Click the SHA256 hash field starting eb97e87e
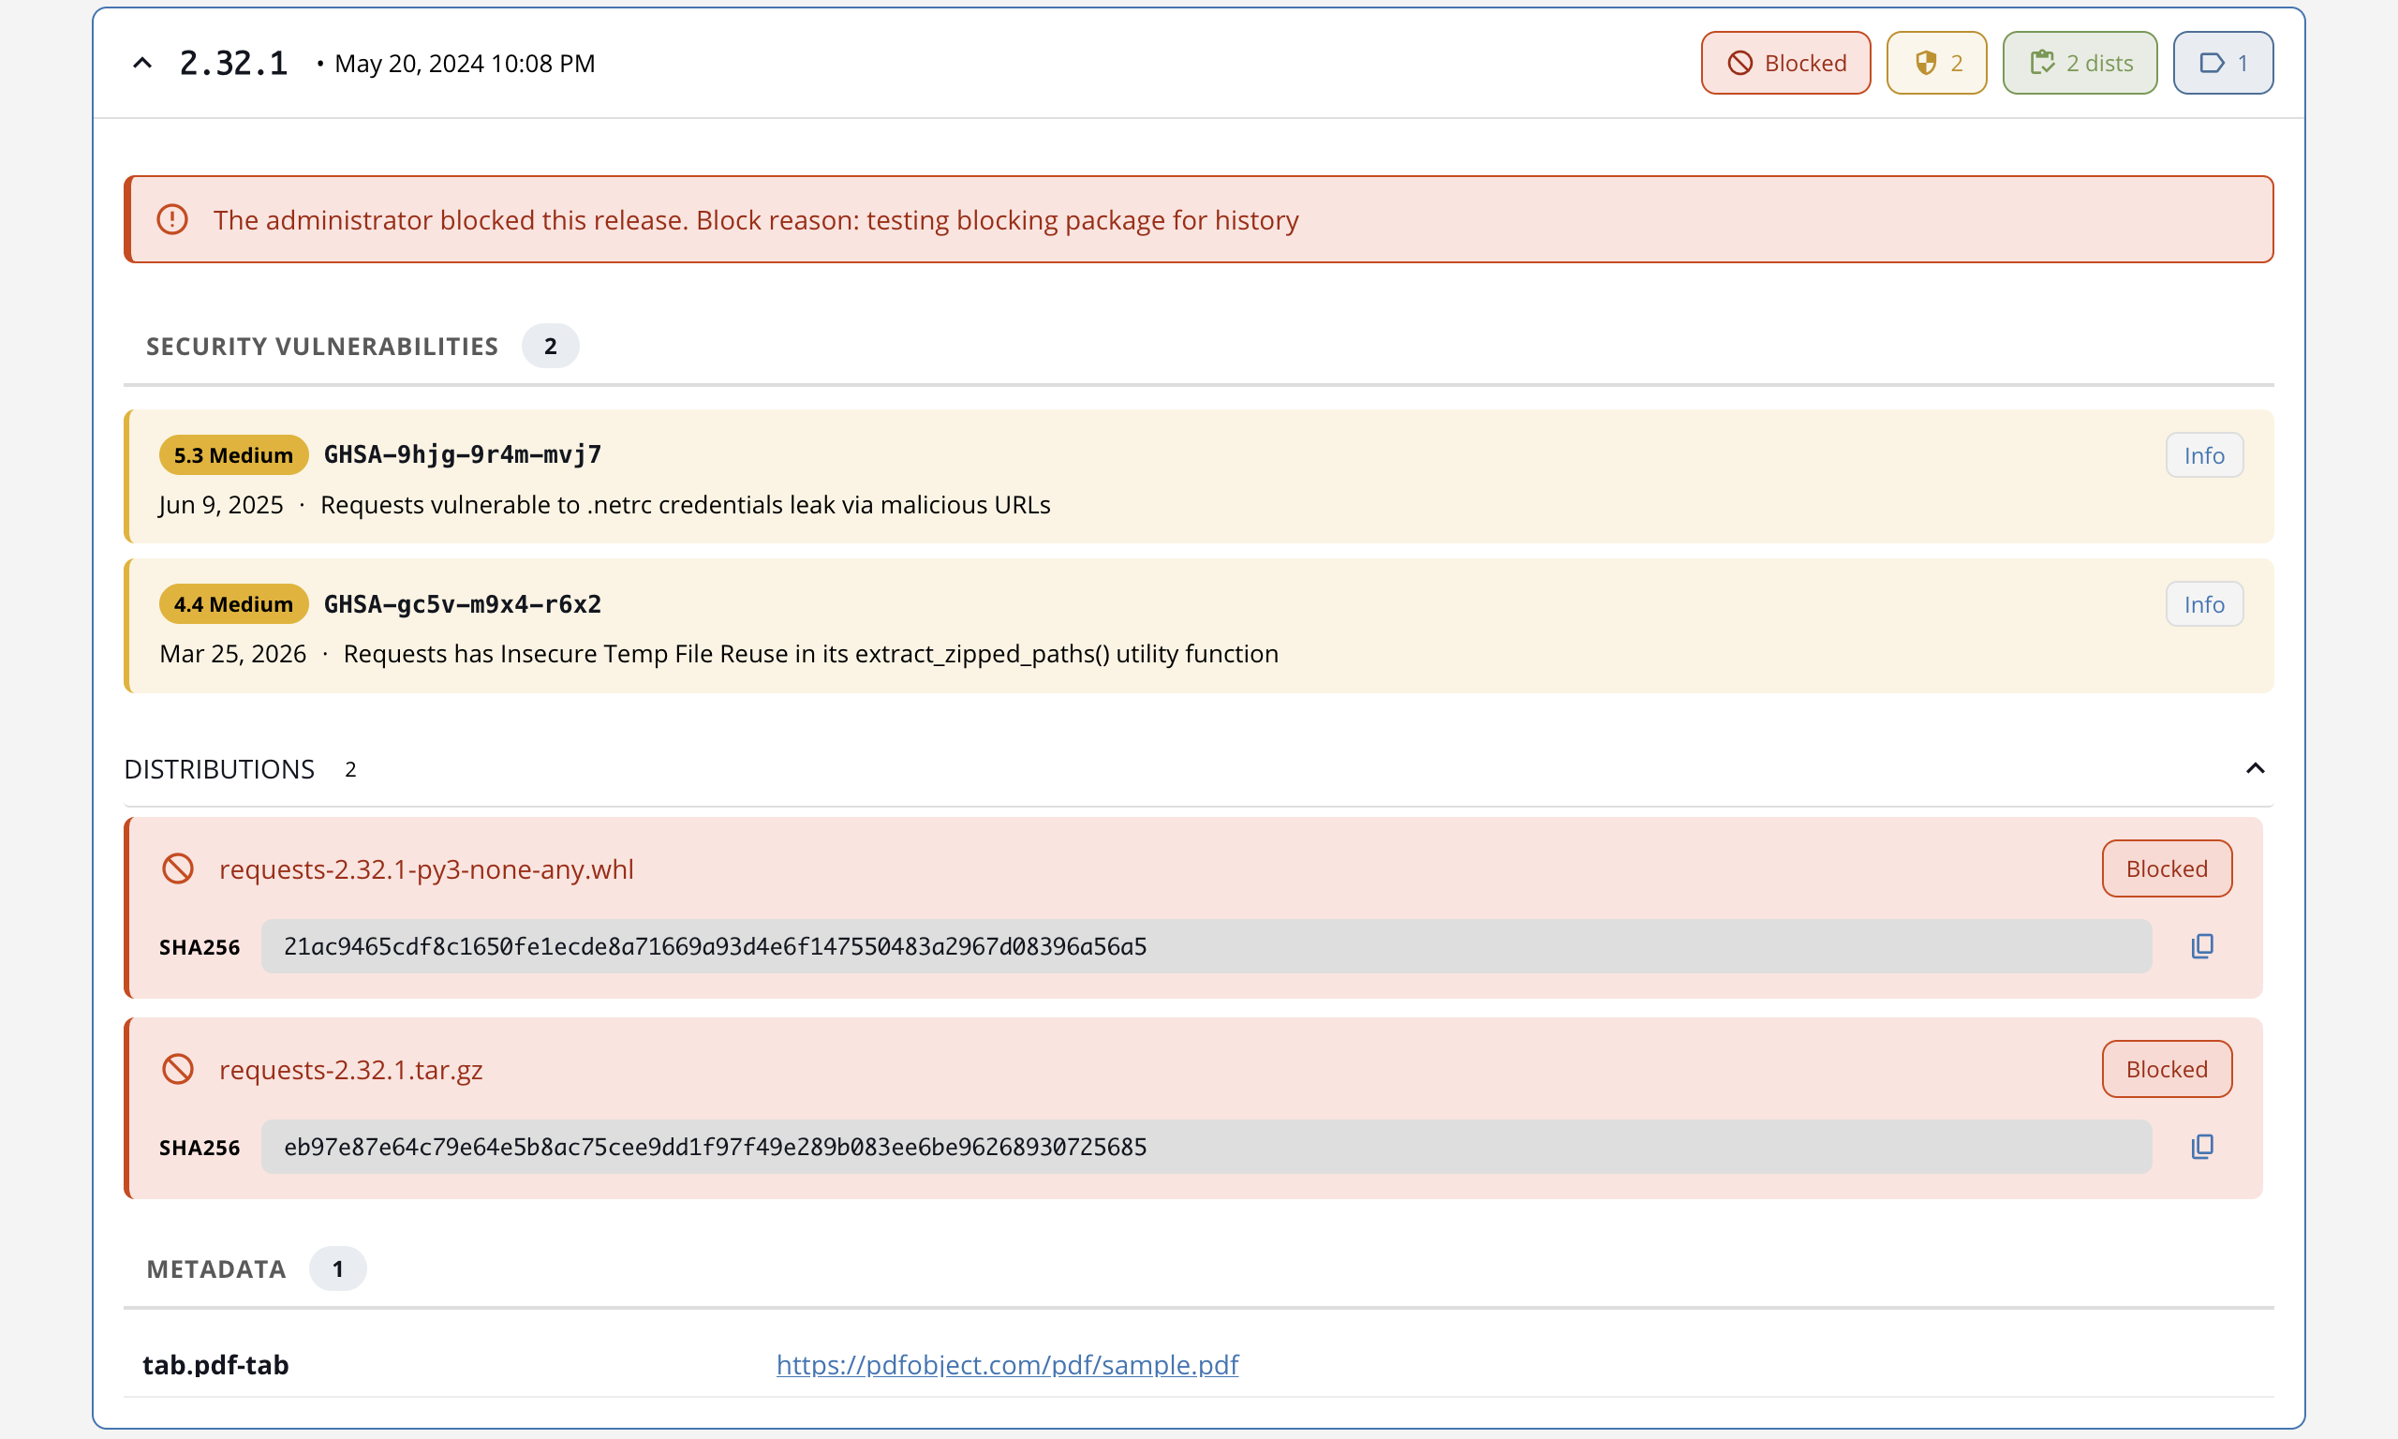Screen dimensions: 2398x1439 coord(1206,1147)
